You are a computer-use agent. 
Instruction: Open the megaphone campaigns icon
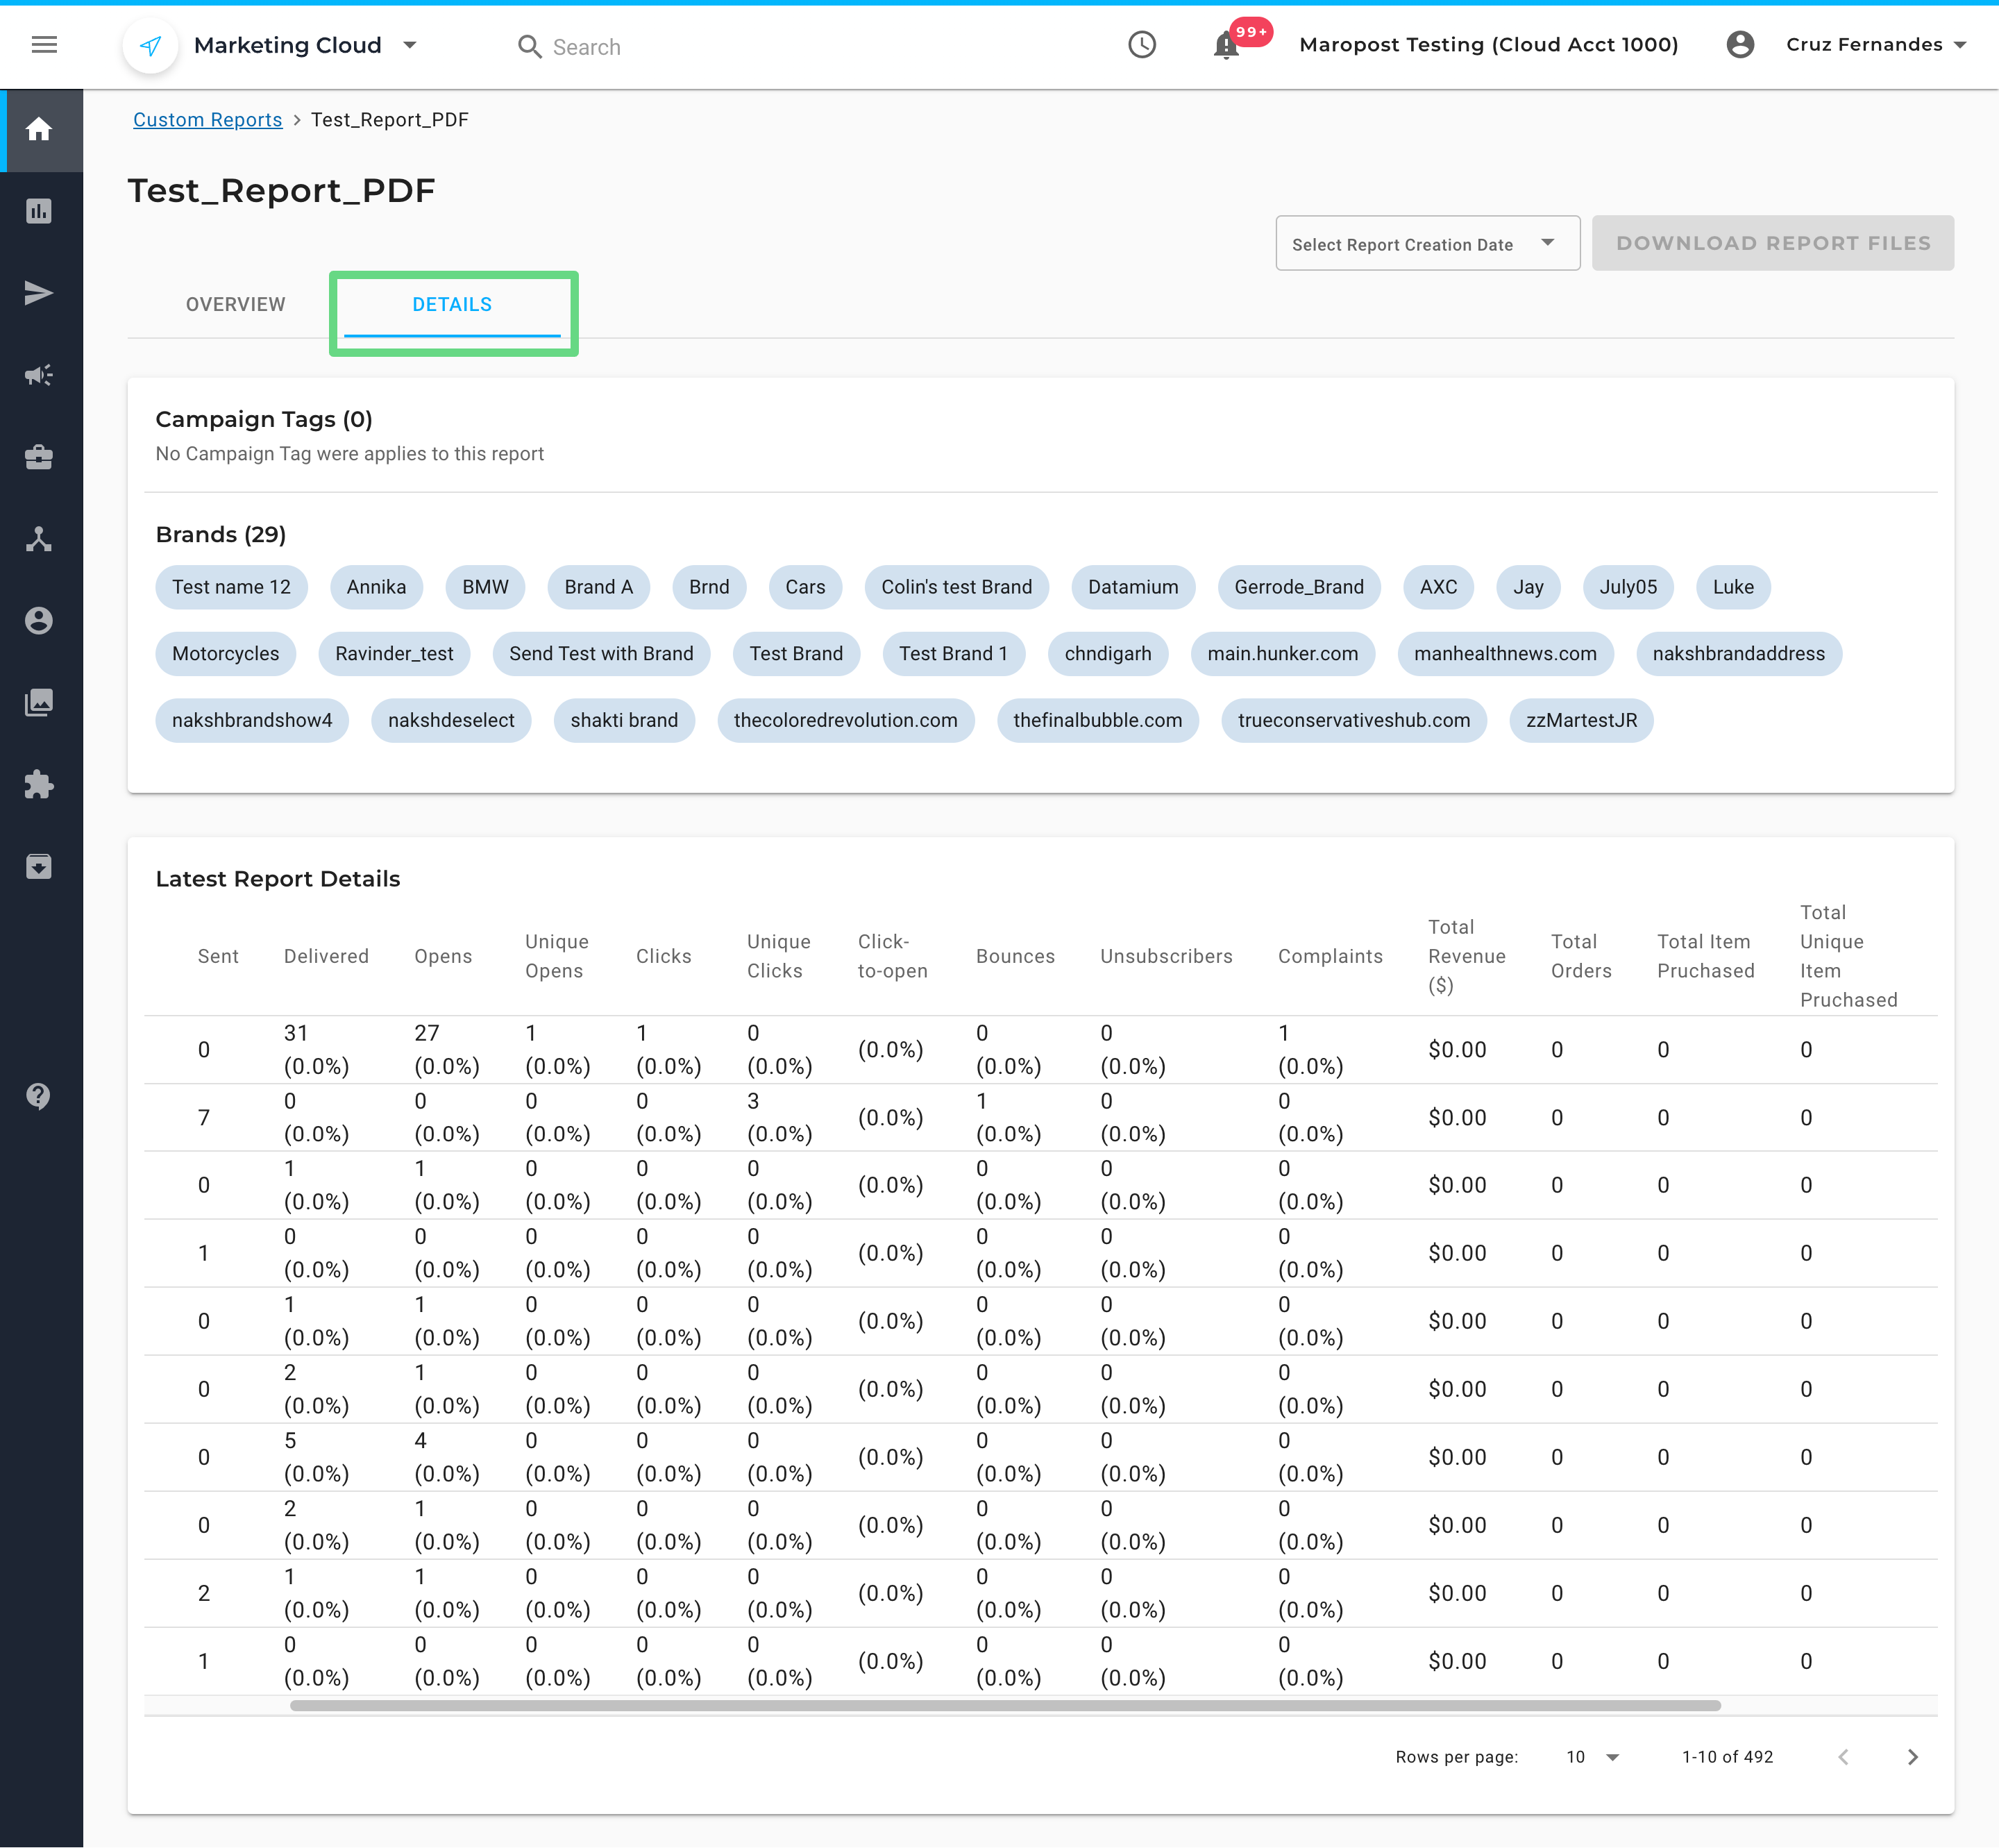click(39, 375)
